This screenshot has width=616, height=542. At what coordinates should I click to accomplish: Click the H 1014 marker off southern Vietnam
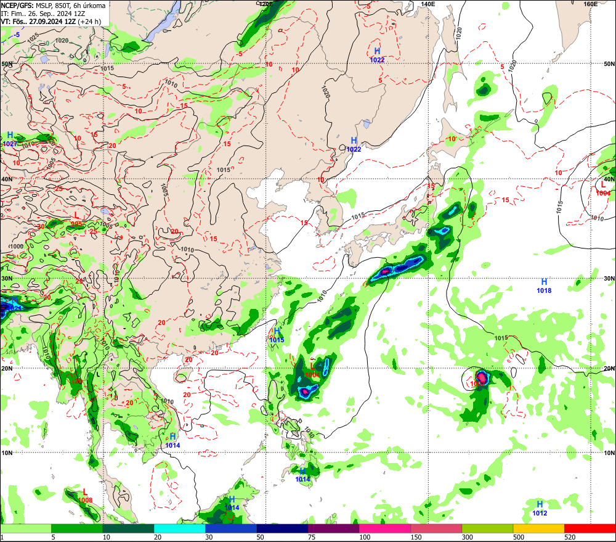tap(172, 440)
